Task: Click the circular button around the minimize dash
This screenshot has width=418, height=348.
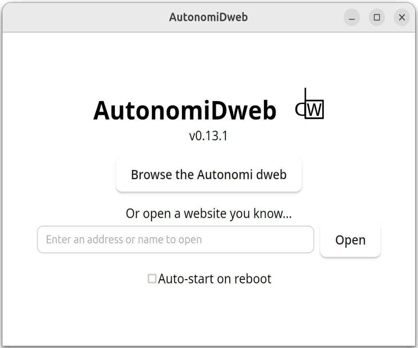Action: pyautogui.click(x=351, y=18)
